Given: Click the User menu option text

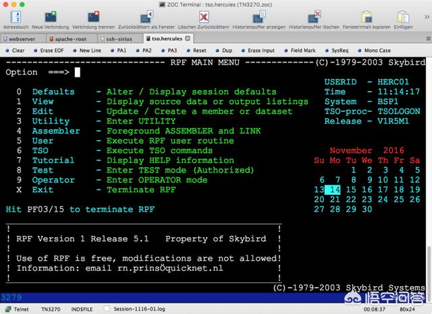Looking at the screenshot, I should (x=43, y=141).
